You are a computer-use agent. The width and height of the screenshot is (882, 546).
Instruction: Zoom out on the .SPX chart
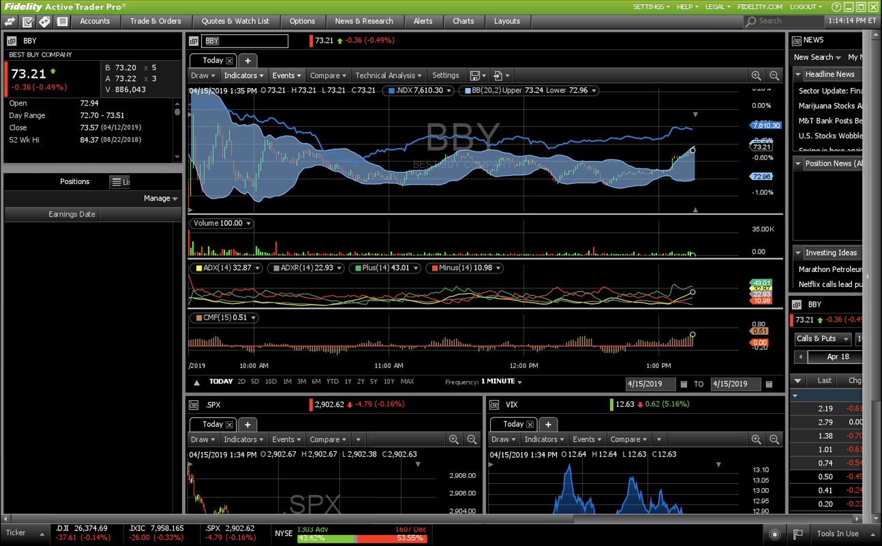coord(472,440)
